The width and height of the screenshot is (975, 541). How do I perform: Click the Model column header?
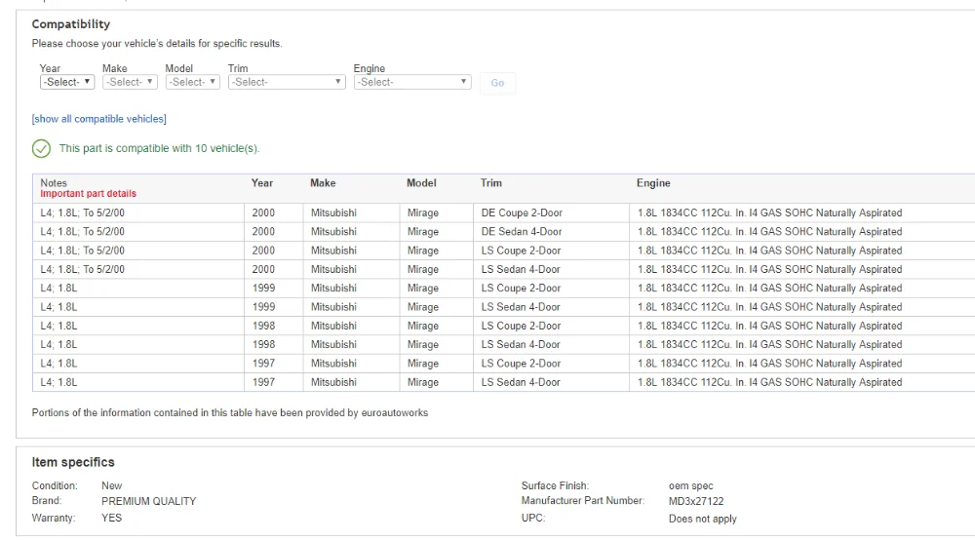click(421, 183)
